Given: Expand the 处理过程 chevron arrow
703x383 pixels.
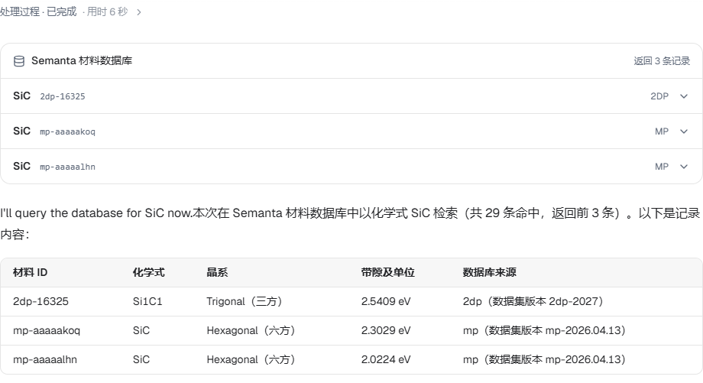Looking at the screenshot, I should (139, 12).
